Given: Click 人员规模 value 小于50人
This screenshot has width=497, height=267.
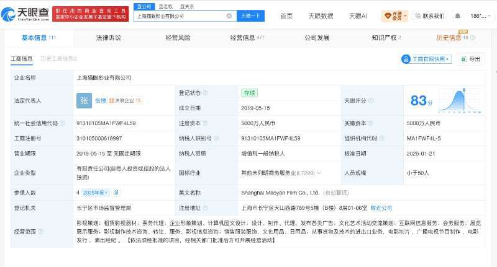Looking at the screenshot, I should click(417, 173).
